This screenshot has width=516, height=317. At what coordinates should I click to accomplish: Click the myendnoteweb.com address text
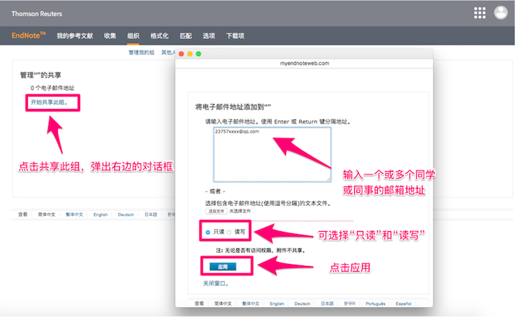coord(305,63)
